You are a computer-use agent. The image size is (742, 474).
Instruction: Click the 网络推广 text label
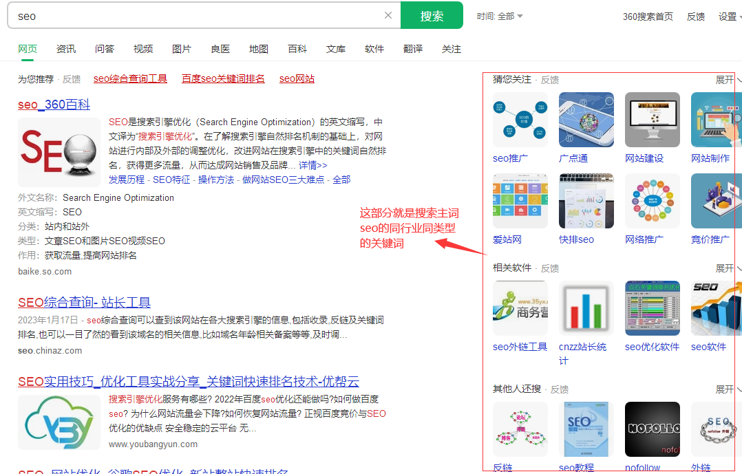click(644, 240)
